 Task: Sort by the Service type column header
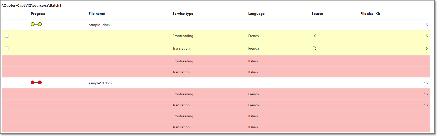pos(183,14)
